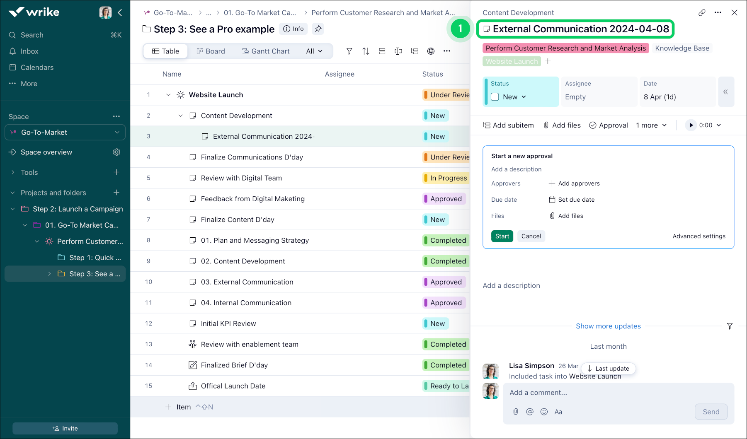Copy the task permalink icon
The height and width of the screenshot is (439, 747).
pyautogui.click(x=702, y=12)
